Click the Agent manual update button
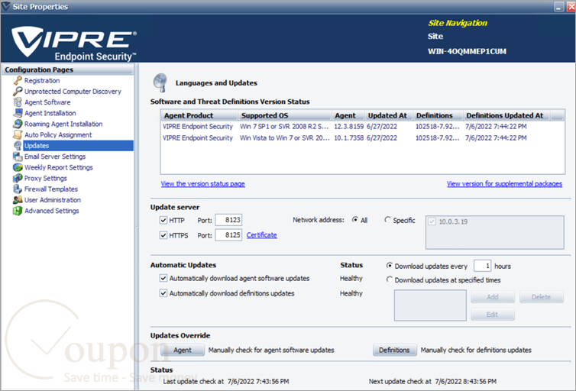 (183, 350)
